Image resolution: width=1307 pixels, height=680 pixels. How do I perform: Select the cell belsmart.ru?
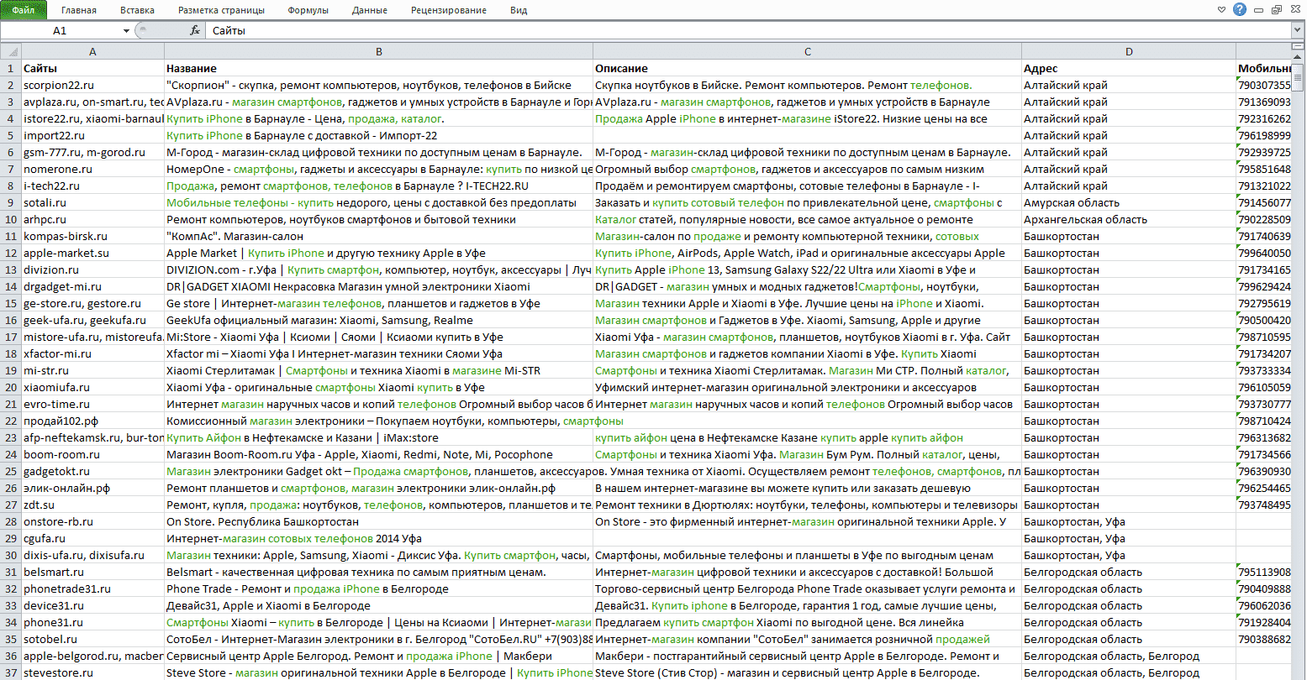pyautogui.click(x=92, y=572)
